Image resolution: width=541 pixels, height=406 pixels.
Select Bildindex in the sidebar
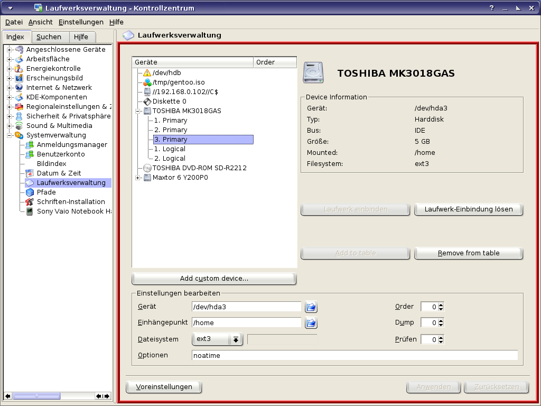[51, 164]
